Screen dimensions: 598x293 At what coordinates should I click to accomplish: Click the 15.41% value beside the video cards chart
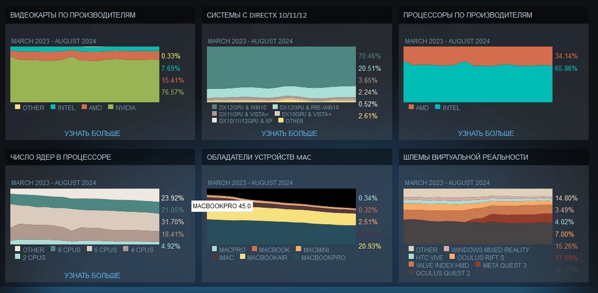(173, 81)
